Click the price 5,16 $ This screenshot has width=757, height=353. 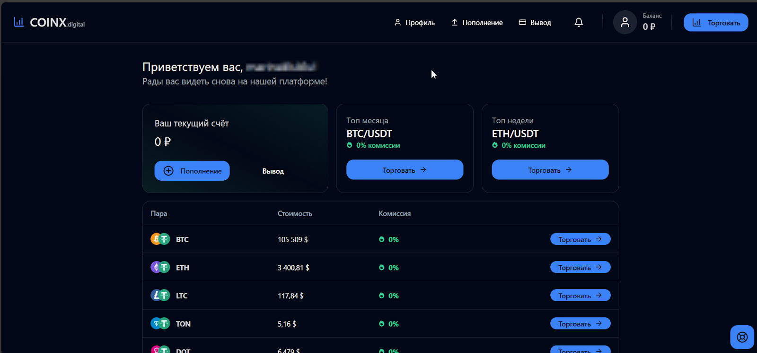pyautogui.click(x=287, y=324)
